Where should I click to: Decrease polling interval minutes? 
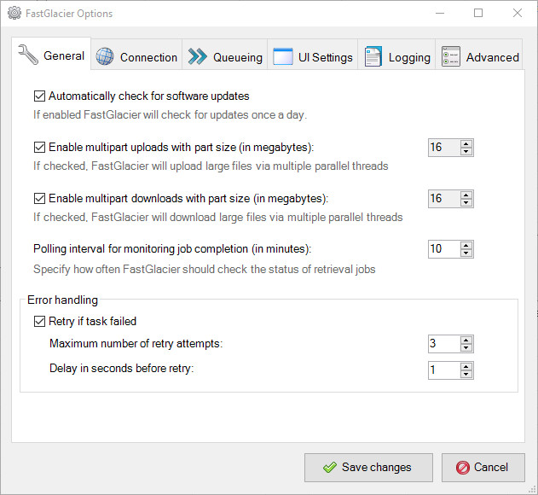[x=466, y=253]
